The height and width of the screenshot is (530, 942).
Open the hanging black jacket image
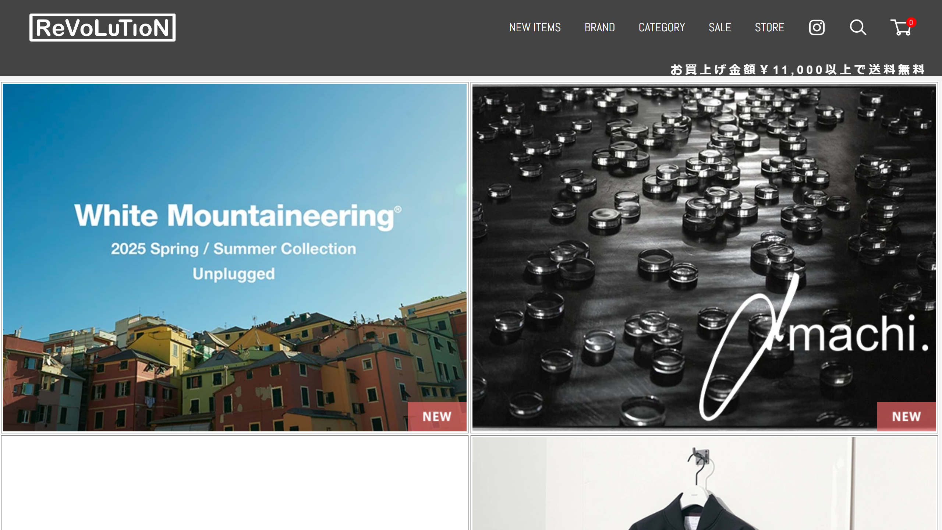click(704, 484)
